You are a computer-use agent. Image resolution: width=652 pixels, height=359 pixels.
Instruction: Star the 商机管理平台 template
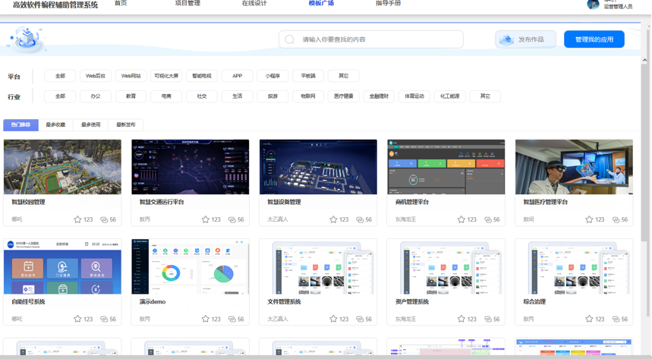click(461, 219)
